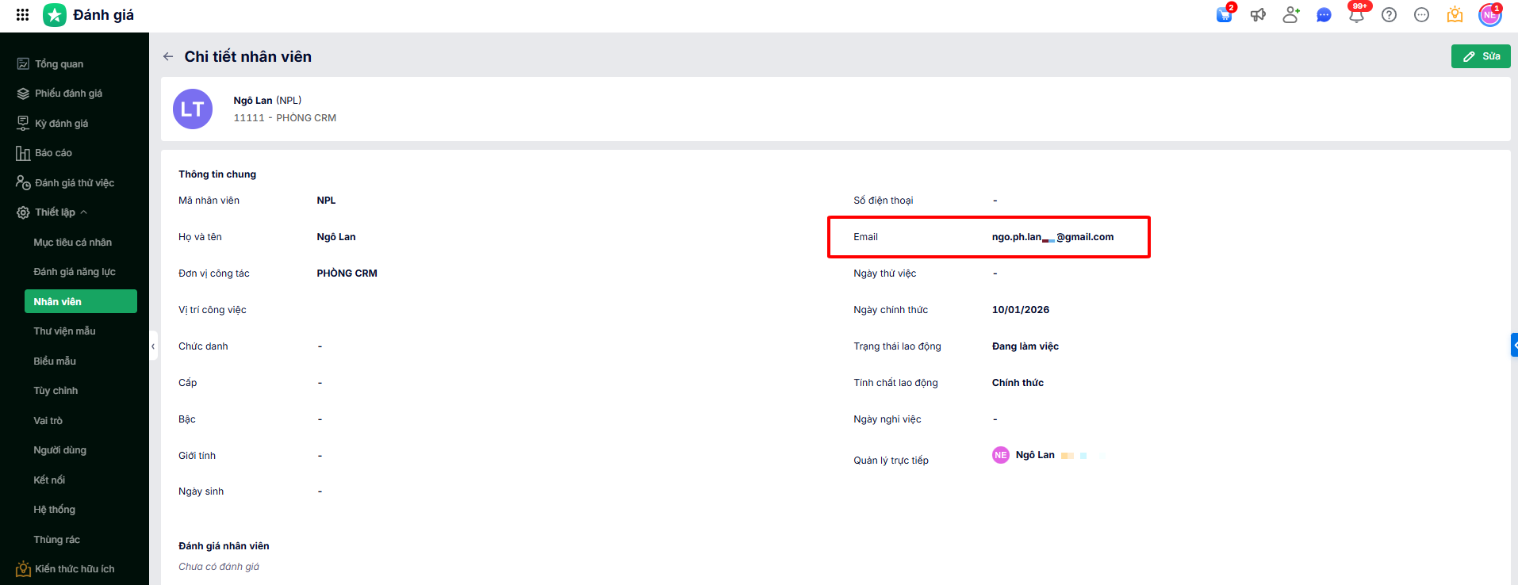This screenshot has width=1518, height=585.
Task: Open the user profile avatar menu
Action: pyautogui.click(x=1489, y=15)
